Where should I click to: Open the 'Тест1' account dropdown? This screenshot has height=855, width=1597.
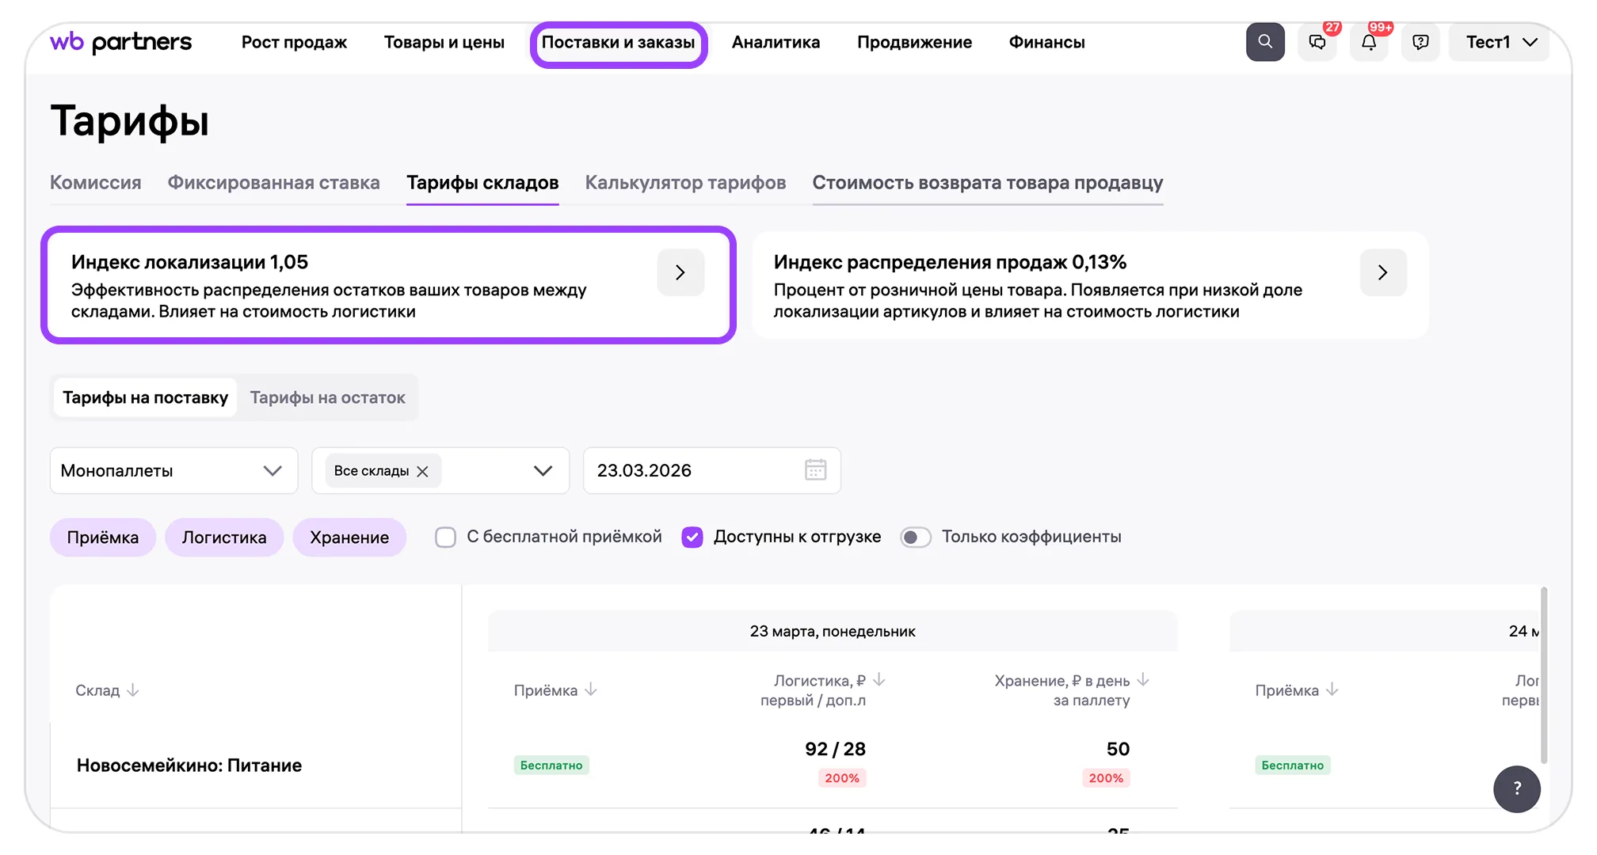click(x=1500, y=42)
